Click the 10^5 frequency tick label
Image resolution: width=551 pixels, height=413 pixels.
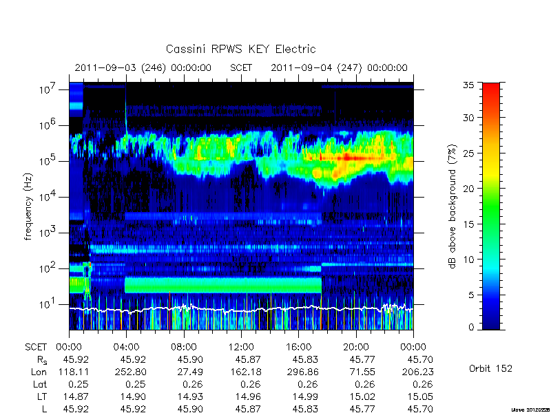click(48, 160)
